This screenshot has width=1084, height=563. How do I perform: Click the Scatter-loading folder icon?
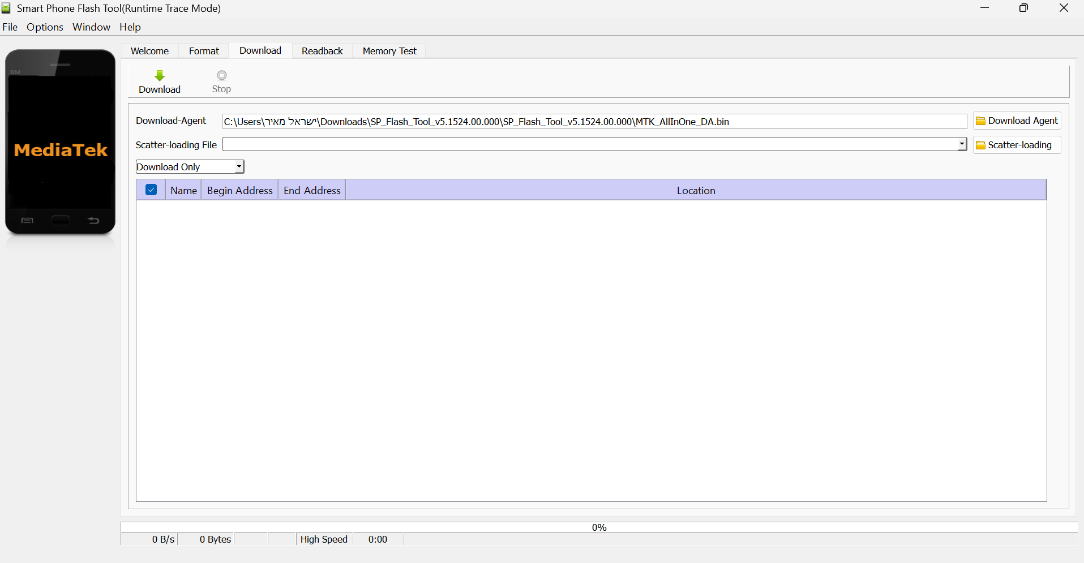point(980,145)
